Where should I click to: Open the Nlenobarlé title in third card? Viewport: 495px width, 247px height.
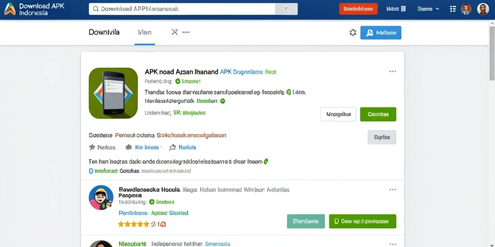[x=132, y=244]
